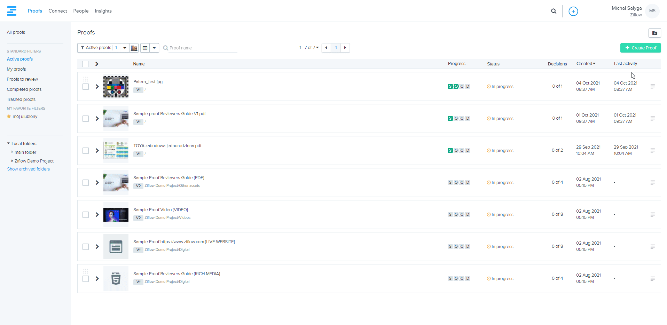
Task: Select checkbox for TOYA zabudowa jednorodzinna.pdf
Action: pyautogui.click(x=85, y=151)
